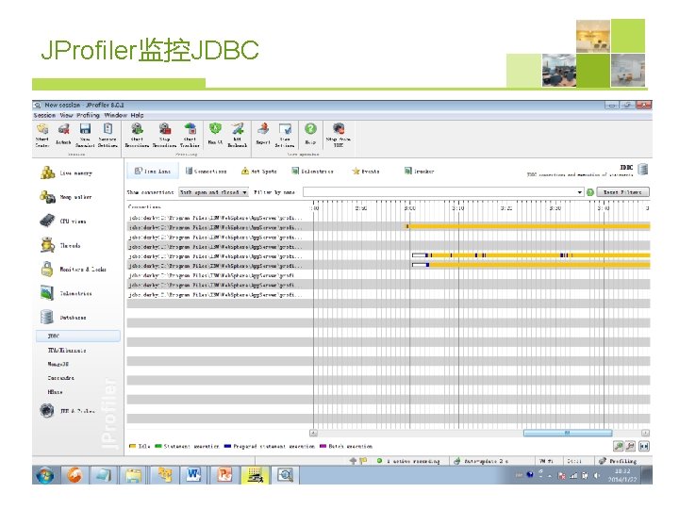Screen dimensions: 679x509
Task: Click timeline scrollbar left arrow
Action: [x=313, y=433]
